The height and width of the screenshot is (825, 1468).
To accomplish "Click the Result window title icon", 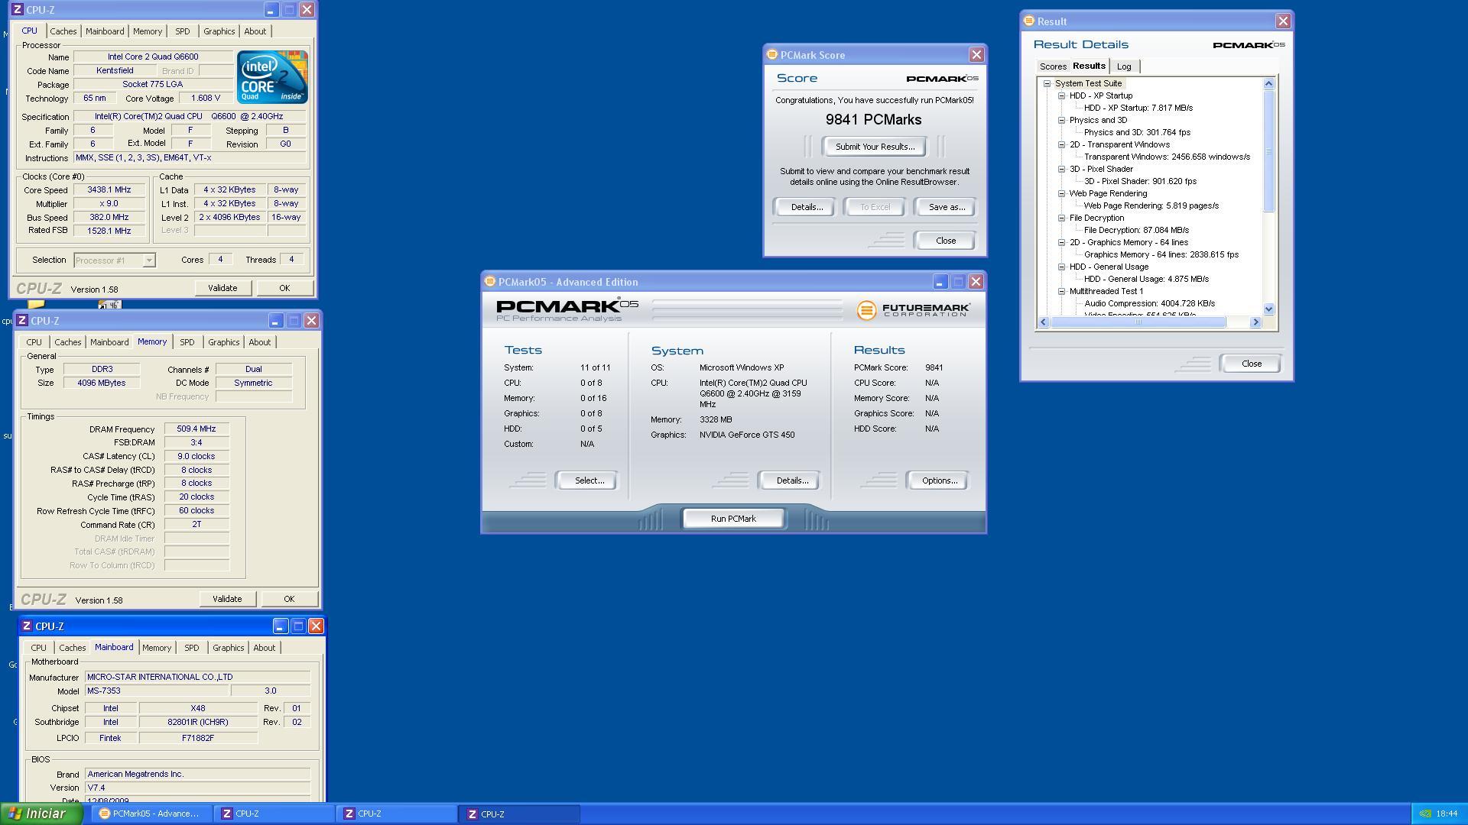I will point(1029,21).
